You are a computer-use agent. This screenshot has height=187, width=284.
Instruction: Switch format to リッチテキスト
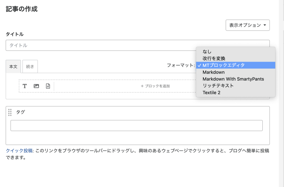point(217,86)
